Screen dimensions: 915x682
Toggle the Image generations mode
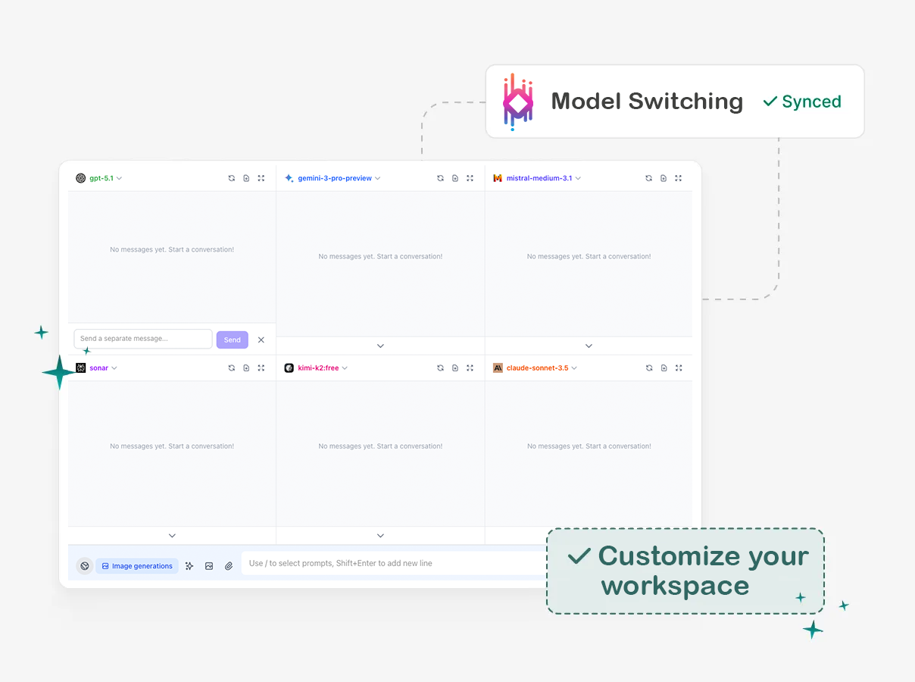(x=136, y=565)
